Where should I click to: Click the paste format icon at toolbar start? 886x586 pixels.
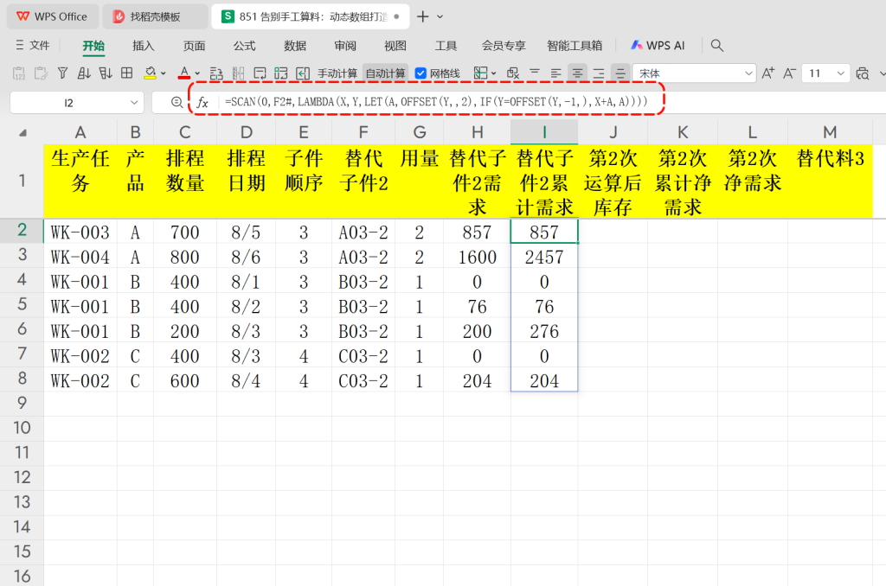point(19,73)
